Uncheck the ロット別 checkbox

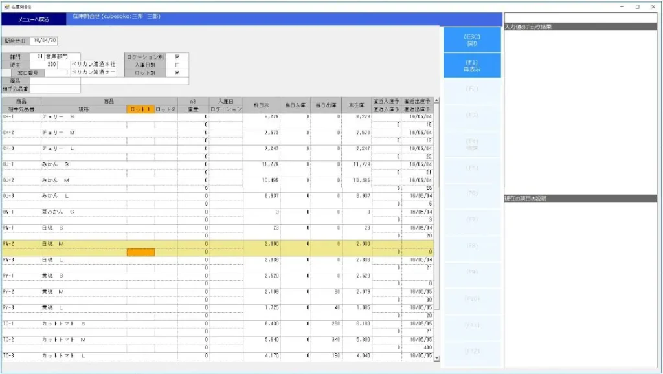pyautogui.click(x=177, y=72)
